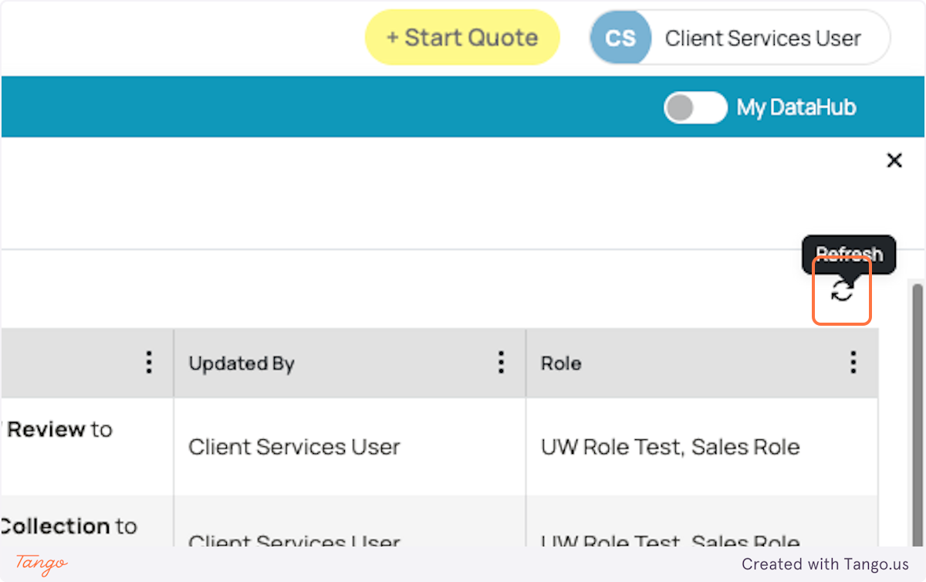Open the Updated By column menu
Image resolution: width=926 pixels, height=582 pixels.
(x=501, y=363)
